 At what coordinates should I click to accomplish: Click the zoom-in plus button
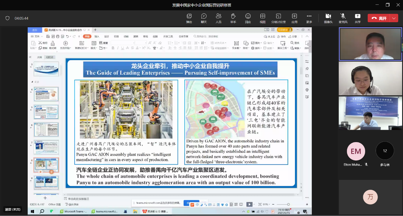pyautogui.click(x=307, y=204)
